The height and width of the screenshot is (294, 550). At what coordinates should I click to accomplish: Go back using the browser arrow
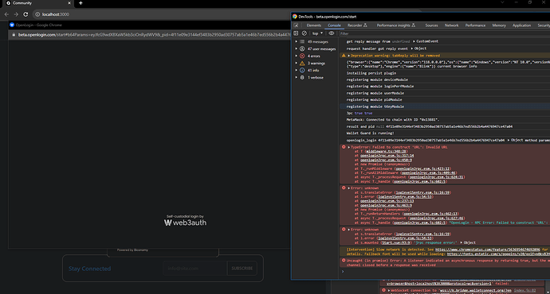pos(6,14)
